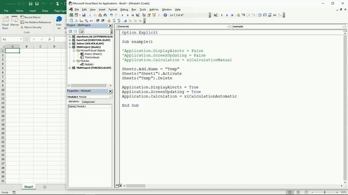Screen dimensions: 348x195
Task: Click the Excel quick access Save icon
Action: pos(30,4)
